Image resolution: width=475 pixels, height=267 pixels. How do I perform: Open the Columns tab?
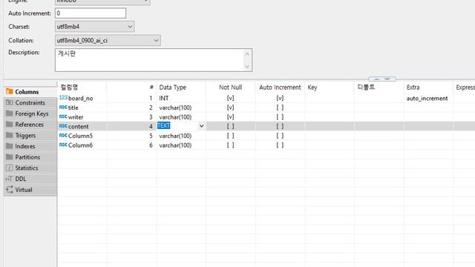[x=30, y=92]
